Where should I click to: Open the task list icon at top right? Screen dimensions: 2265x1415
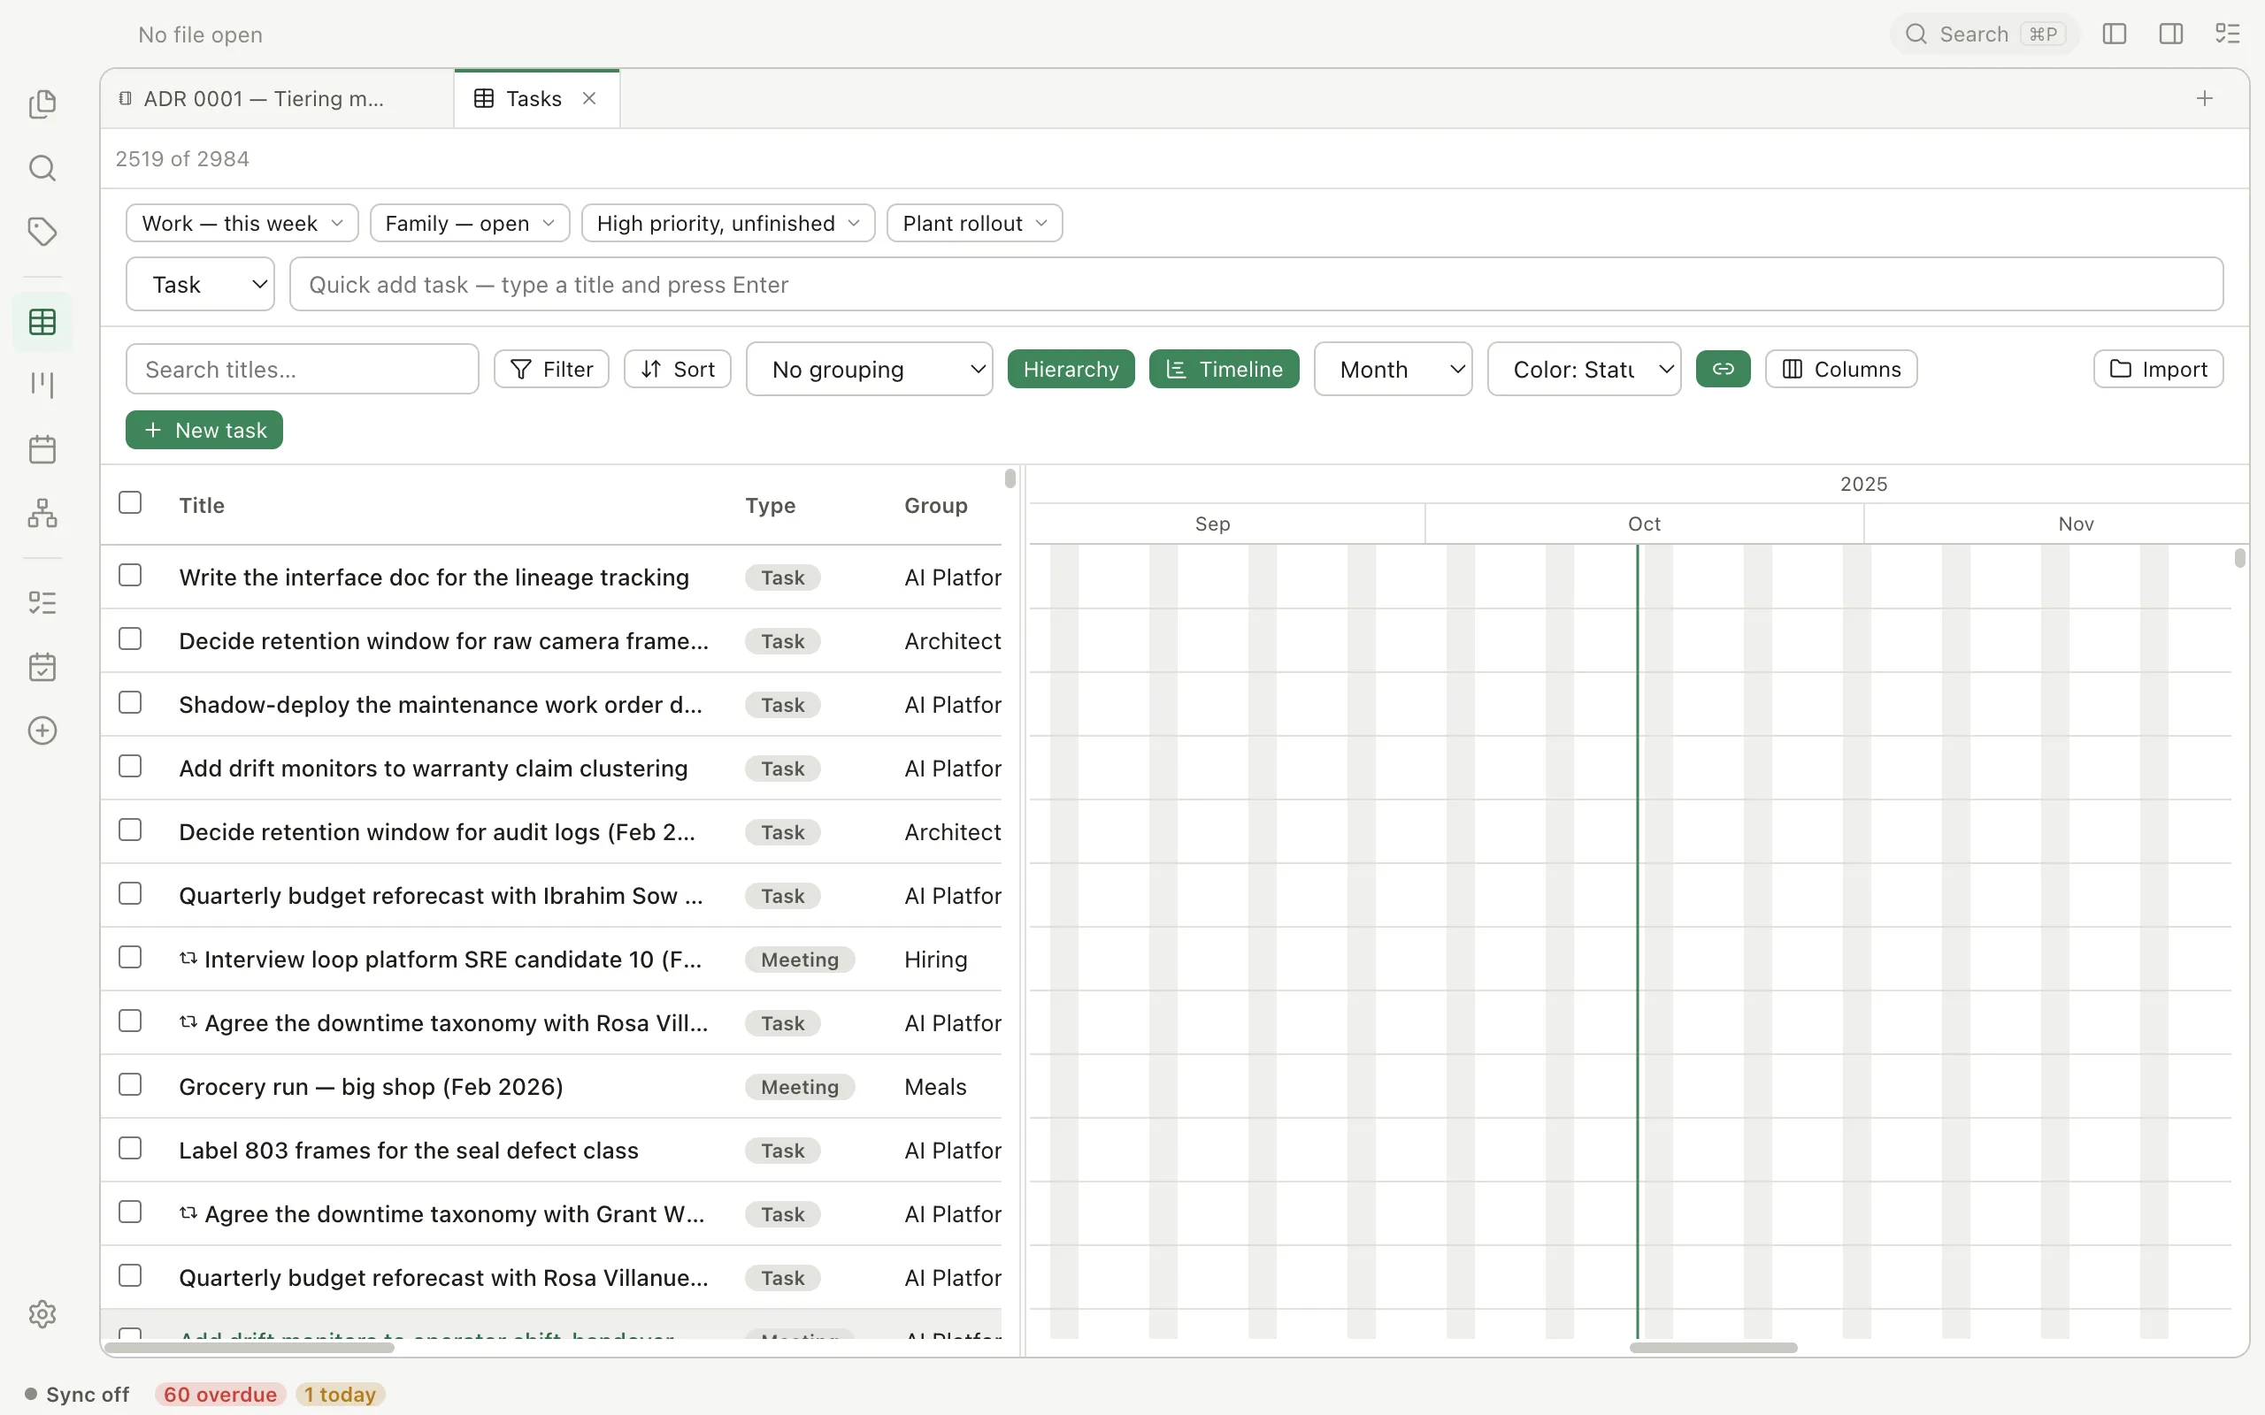(x=2228, y=34)
